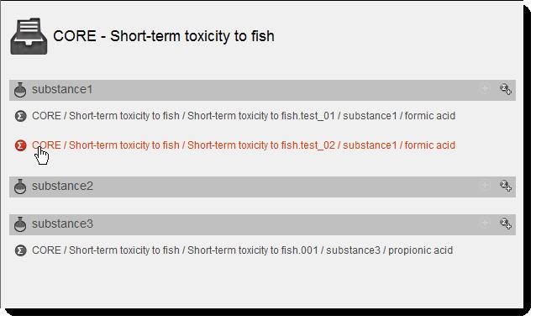Image resolution: width=536 pixels, height=321 pixels.
Task: Click the 'CORE - Short-term toxicity to fish' title
Action: [x=164, y=36]
